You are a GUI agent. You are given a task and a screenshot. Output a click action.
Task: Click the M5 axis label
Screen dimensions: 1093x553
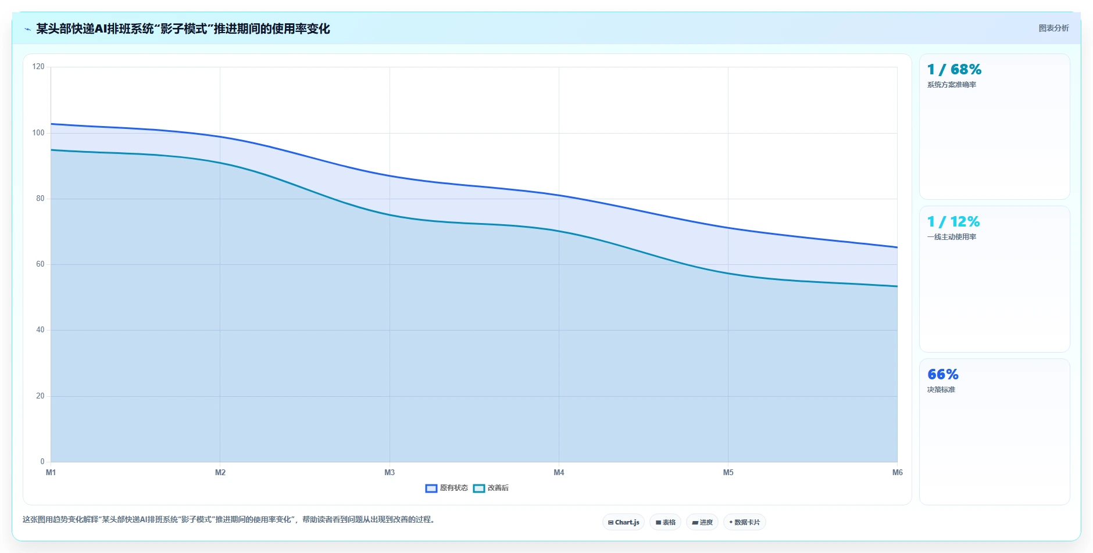click(x=728, y=472)
